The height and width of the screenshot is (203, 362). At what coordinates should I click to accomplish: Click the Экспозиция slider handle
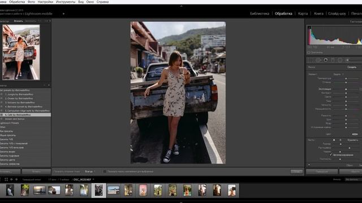pos(346,89)
